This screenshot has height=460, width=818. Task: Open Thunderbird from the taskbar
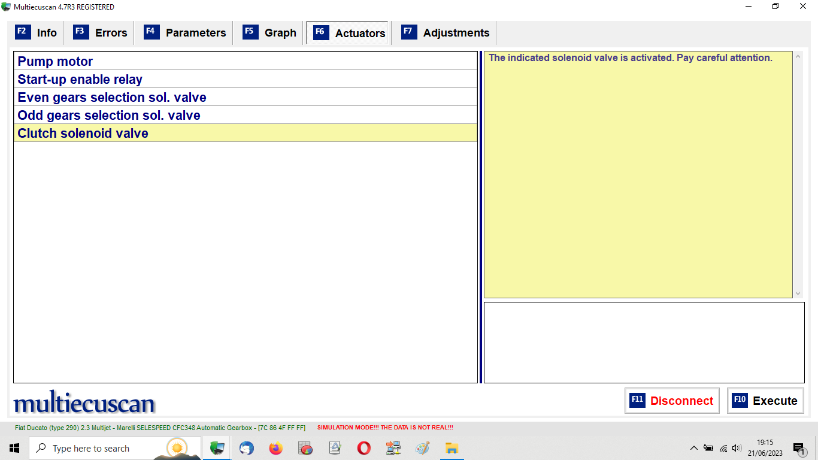pos(246,448)
